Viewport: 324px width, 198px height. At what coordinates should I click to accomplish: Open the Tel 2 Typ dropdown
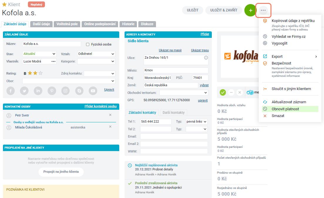coord(197,129)
